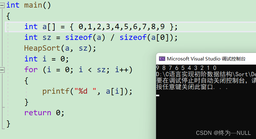
Task: Click the array initializer line 'int a[]'
Action: tap(101, 27)
